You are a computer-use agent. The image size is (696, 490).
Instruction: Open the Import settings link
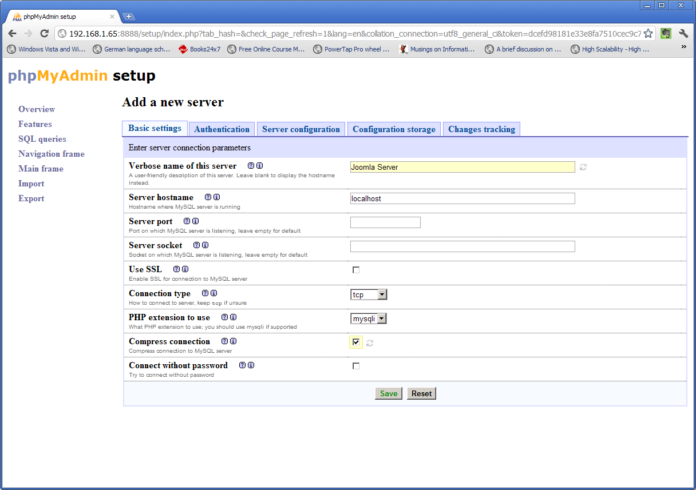pyautogui.click(x=31, y=184)
